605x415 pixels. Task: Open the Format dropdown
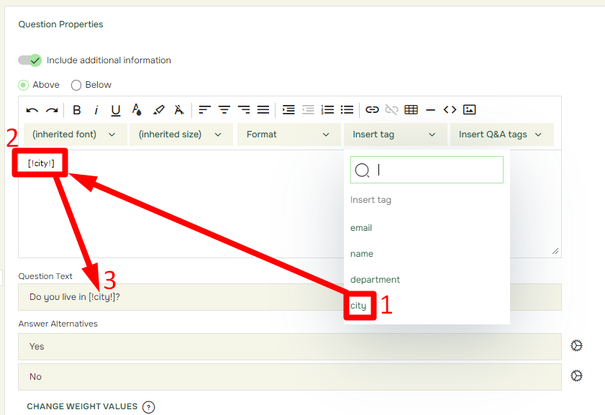pos(289,134)
